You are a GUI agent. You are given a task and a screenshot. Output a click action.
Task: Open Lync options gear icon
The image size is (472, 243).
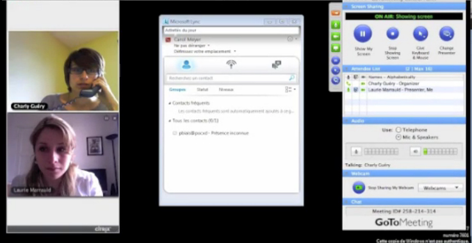click(290, 39)
